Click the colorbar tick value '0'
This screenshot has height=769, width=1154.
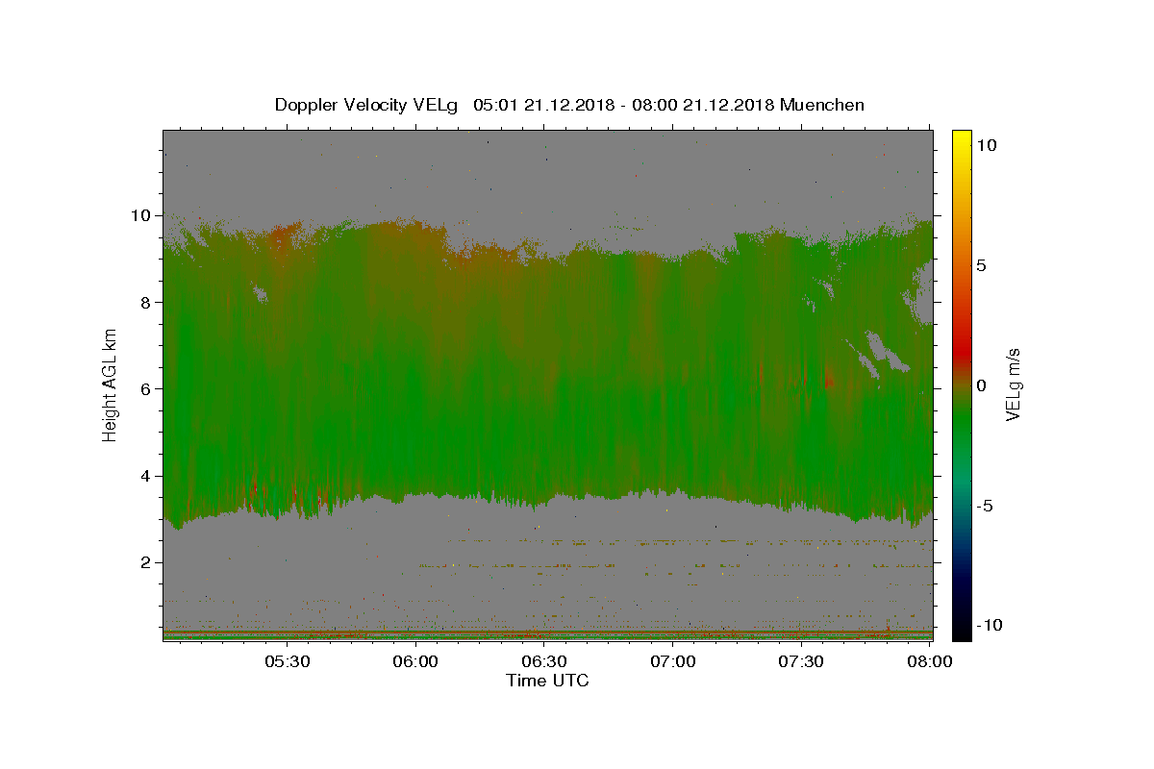pos(982,385)
